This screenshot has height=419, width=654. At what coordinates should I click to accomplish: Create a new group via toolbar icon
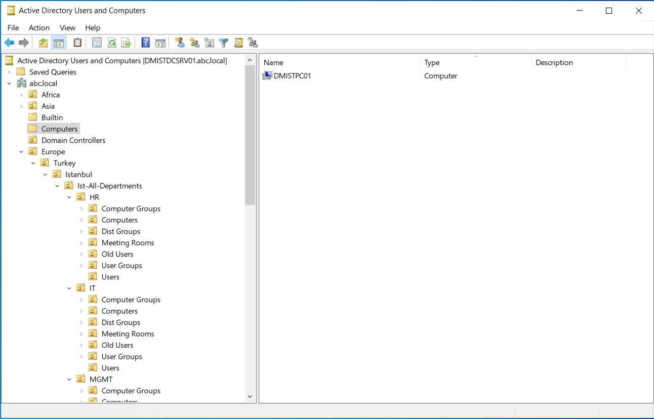click(x=194, y=43)
